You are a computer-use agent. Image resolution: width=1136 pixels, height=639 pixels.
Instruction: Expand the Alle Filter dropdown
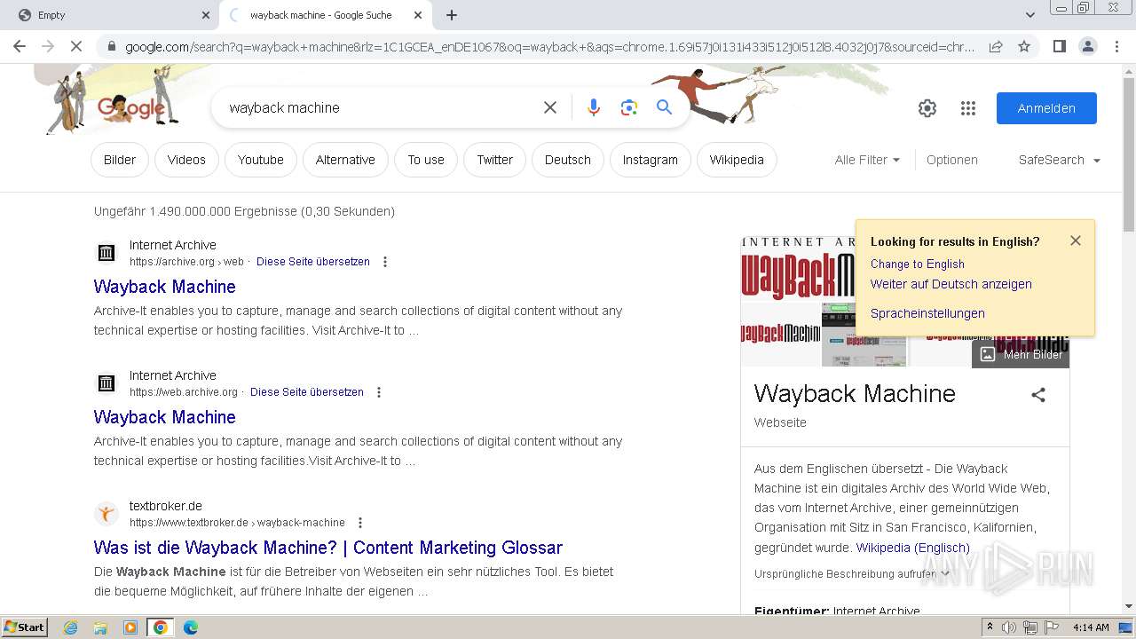pyautogui.click(x=867, y=160)
